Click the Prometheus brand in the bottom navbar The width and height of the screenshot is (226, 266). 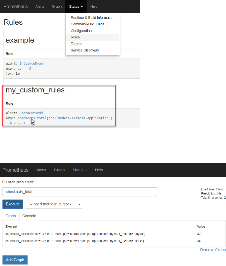pyautogui.click(x=16, y=170)
